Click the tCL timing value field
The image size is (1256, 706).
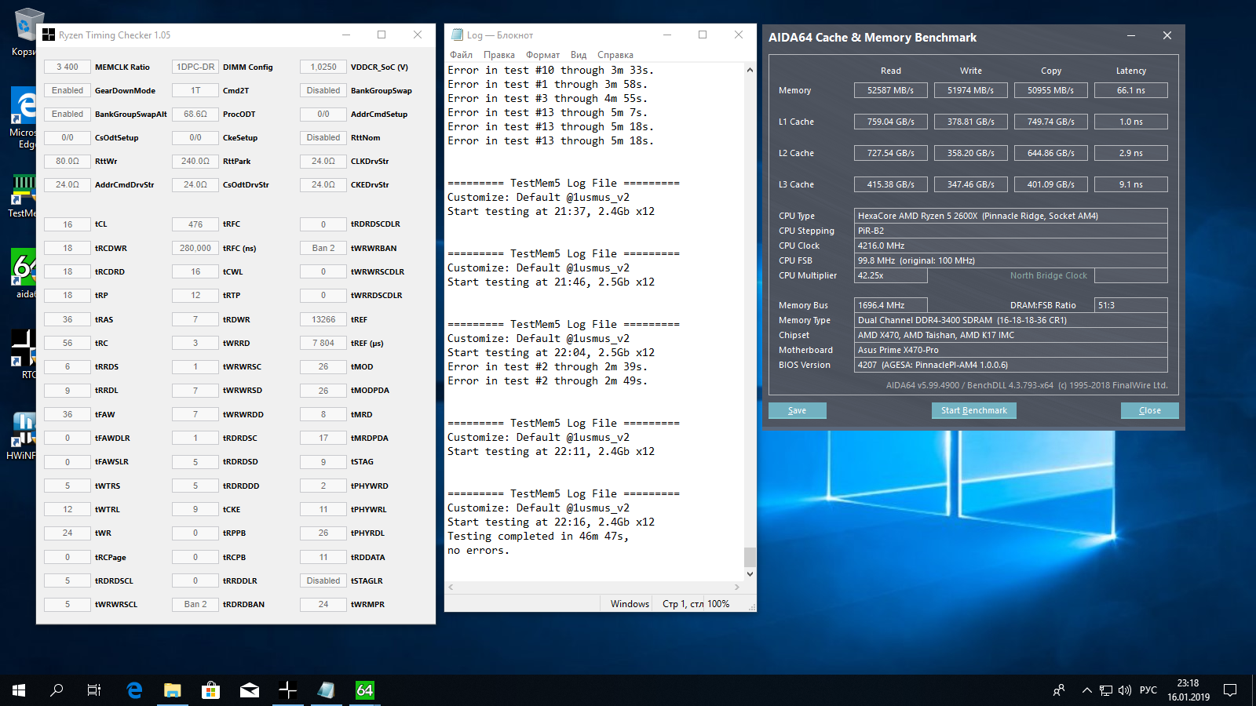[68, 224]
